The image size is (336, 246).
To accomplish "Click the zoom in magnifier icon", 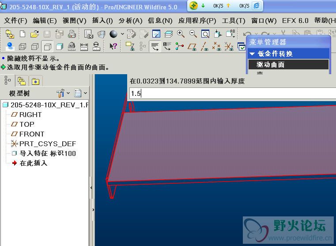I will [x=181, y=34].
